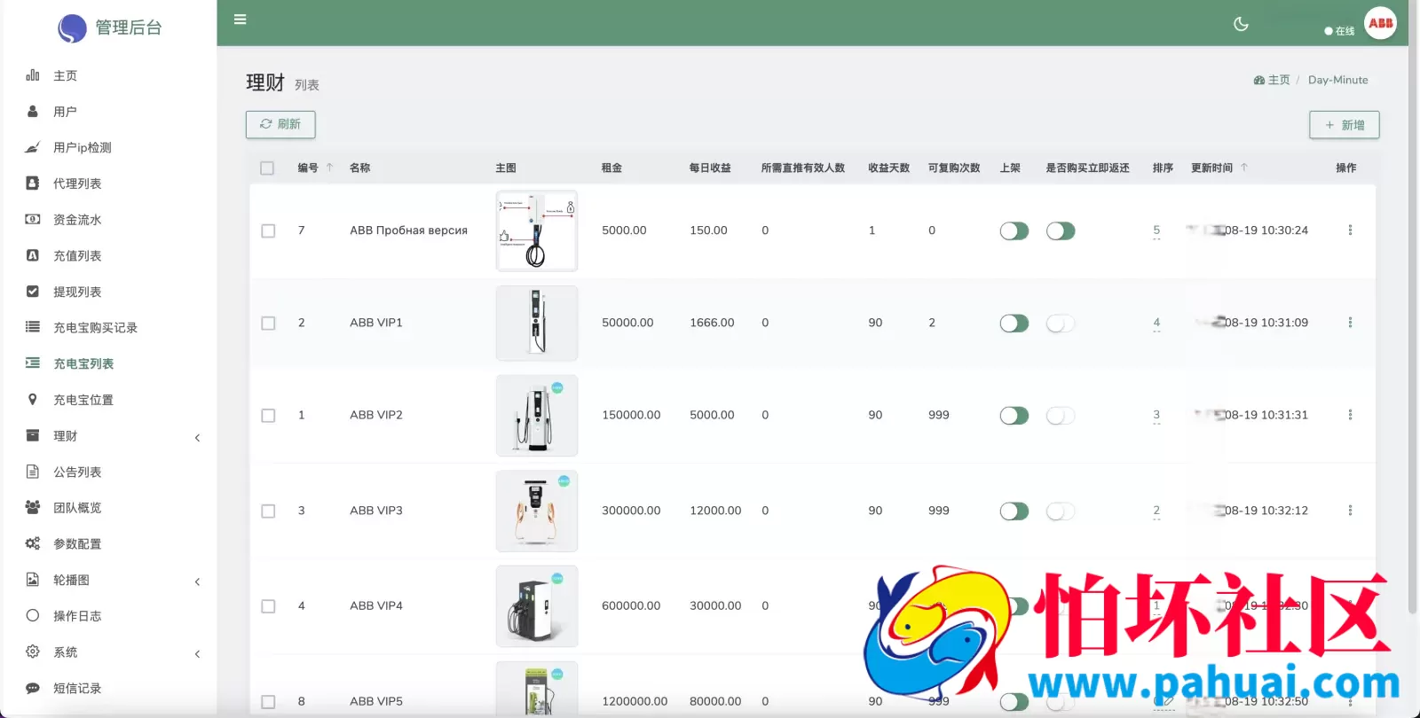Click the ABB VIP4 name cell
The height and width of the screenshot is (718, 1420).
pos(376,605)
